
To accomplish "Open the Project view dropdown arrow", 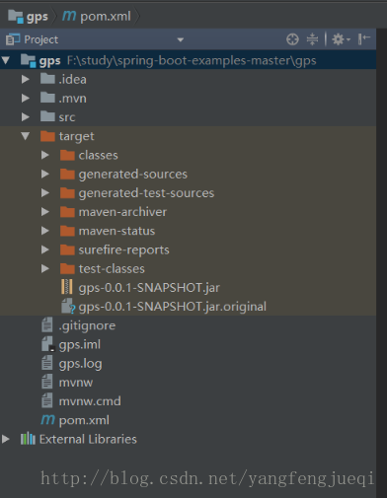I will pos(180,39).
